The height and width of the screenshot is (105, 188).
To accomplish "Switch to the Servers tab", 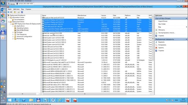I will tap(11, 4).
